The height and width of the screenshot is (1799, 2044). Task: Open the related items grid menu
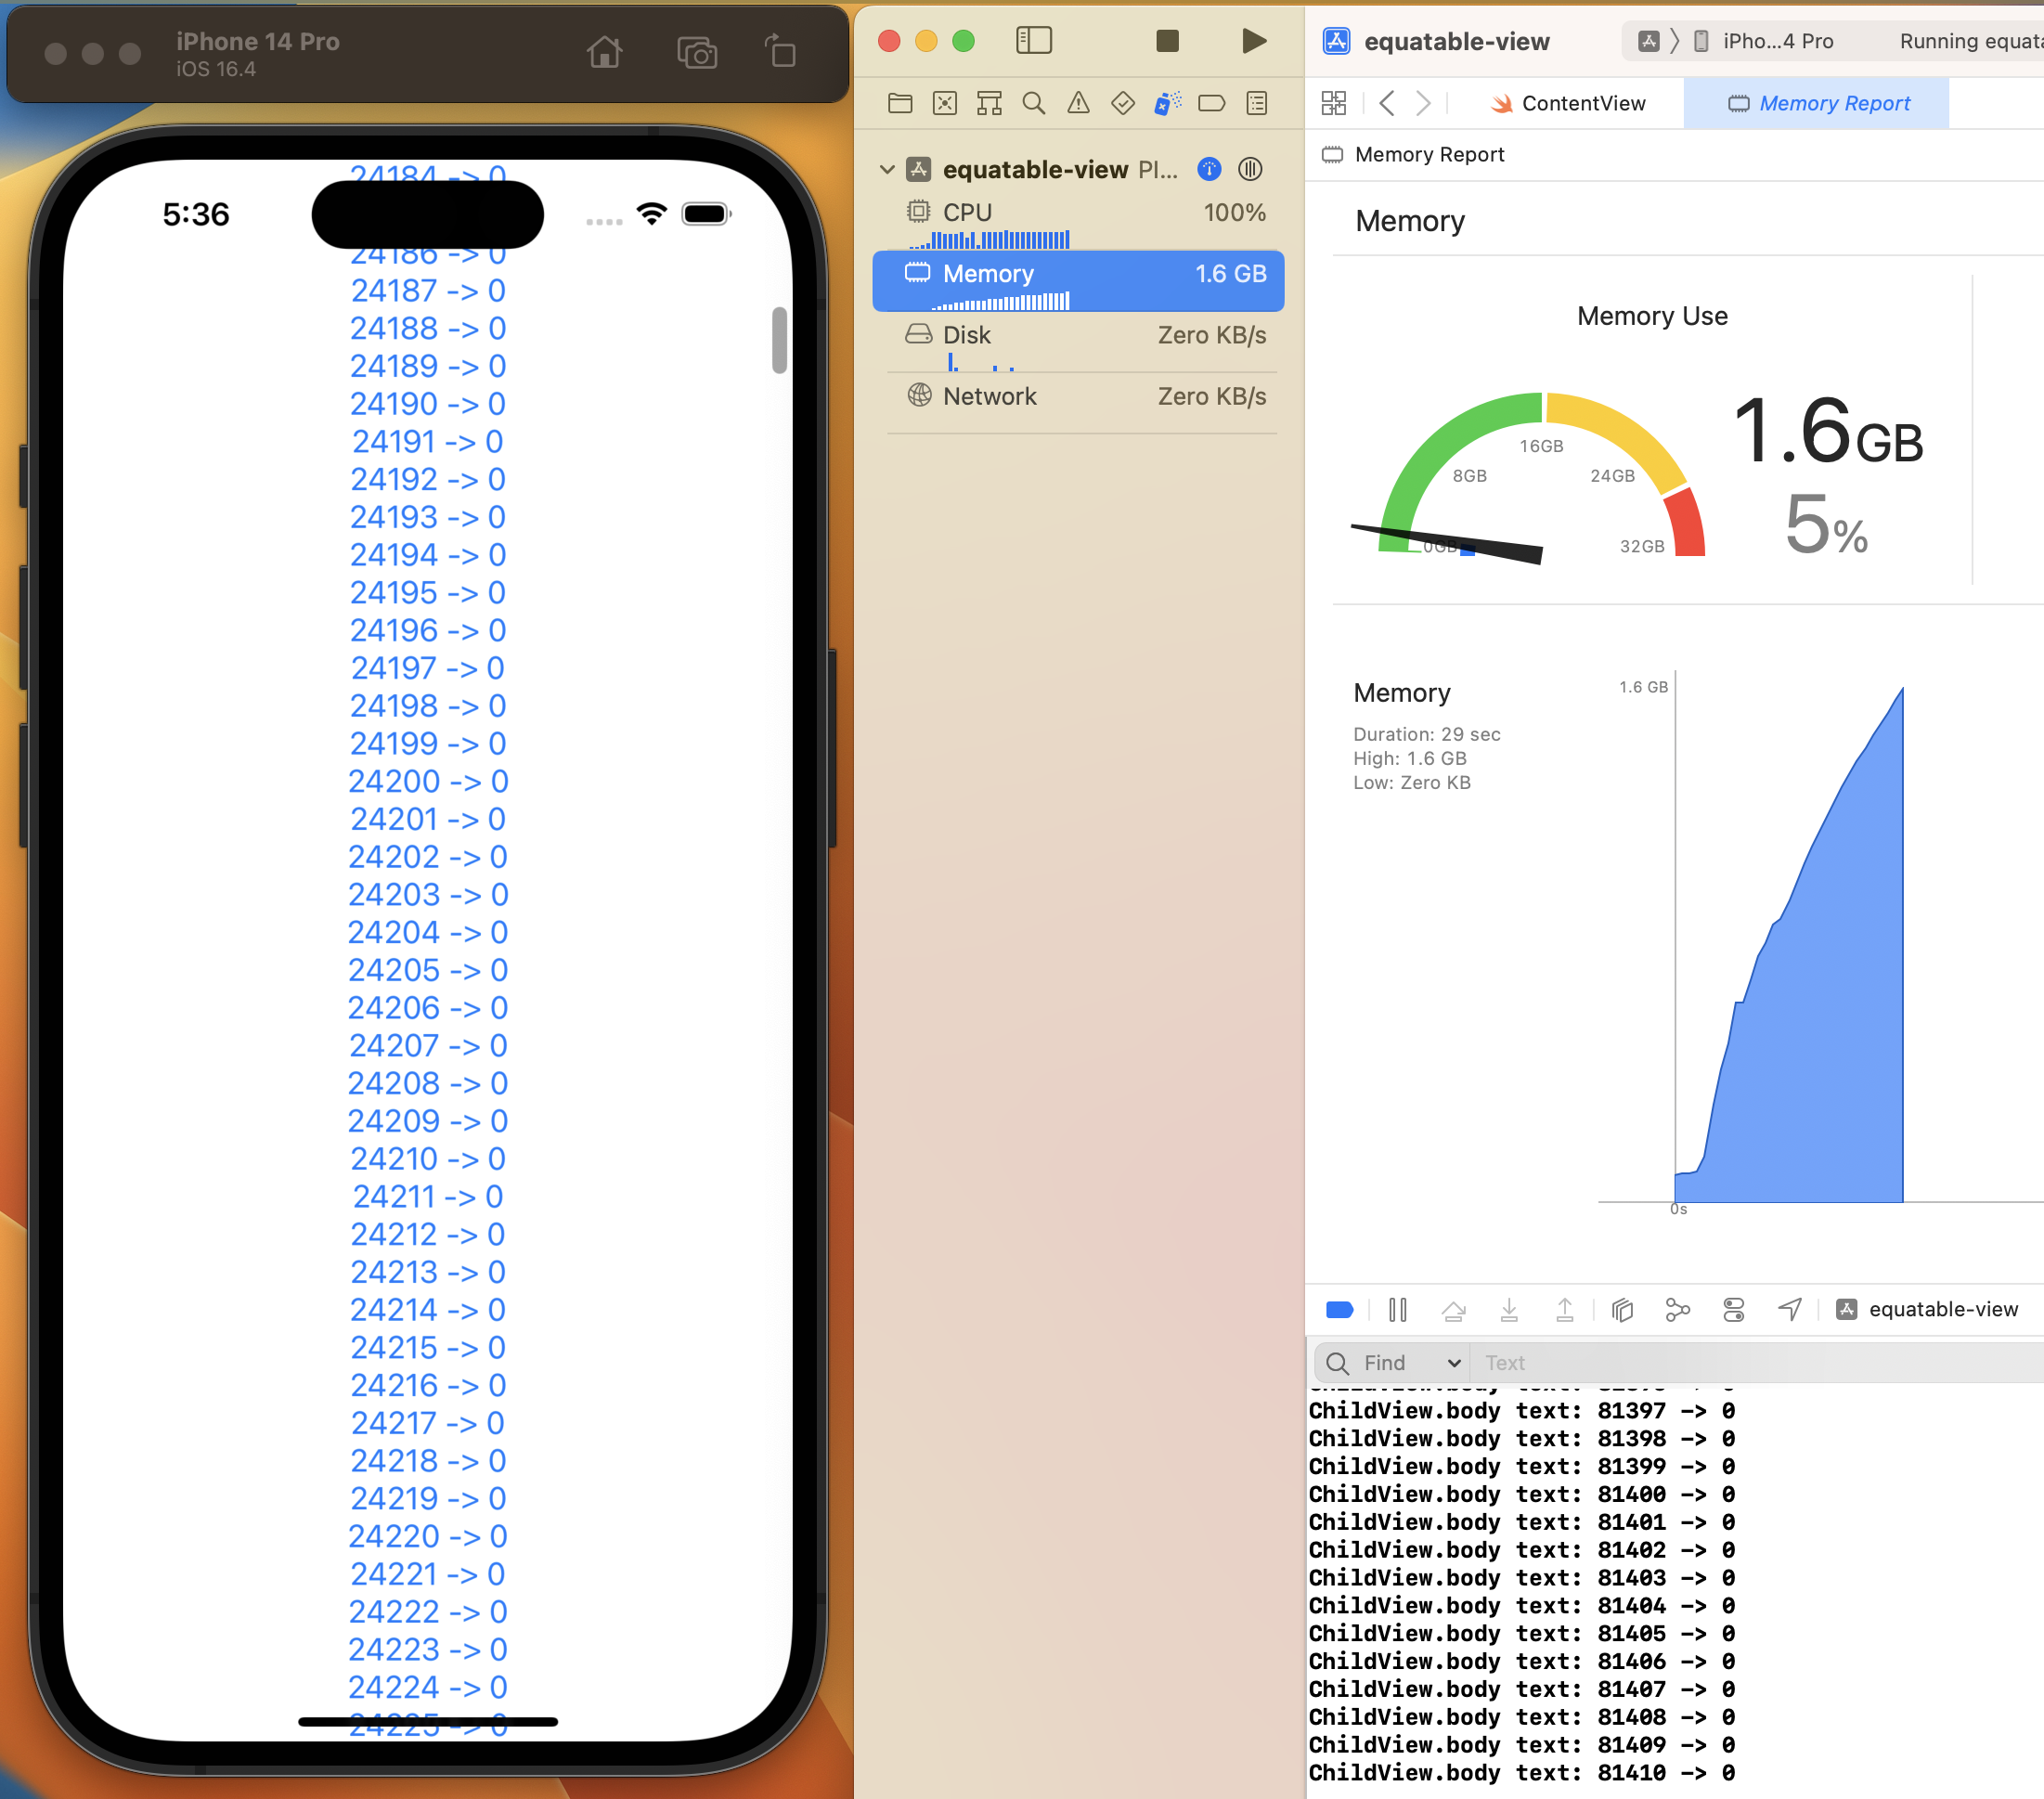pos(1334,103)
